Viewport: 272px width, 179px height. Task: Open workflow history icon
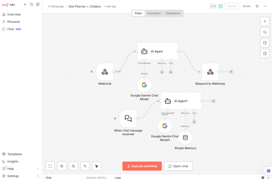click(257, 6)
